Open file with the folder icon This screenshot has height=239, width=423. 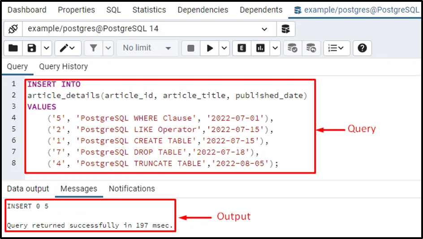[x=13, y=48]
